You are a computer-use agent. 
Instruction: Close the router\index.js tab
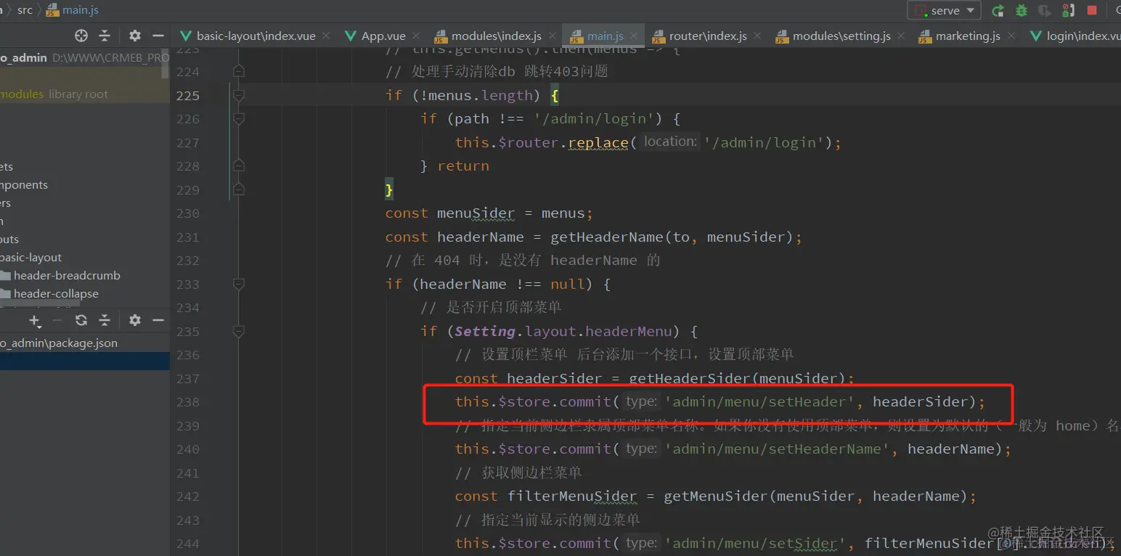(x=757, y=36)
